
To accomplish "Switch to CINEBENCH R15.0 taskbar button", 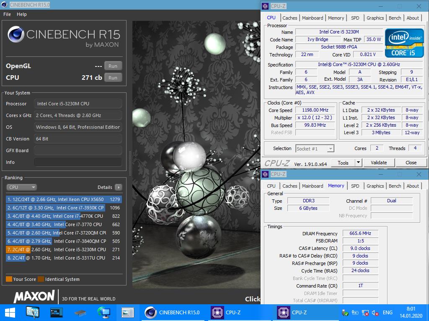I will point(173,313).
